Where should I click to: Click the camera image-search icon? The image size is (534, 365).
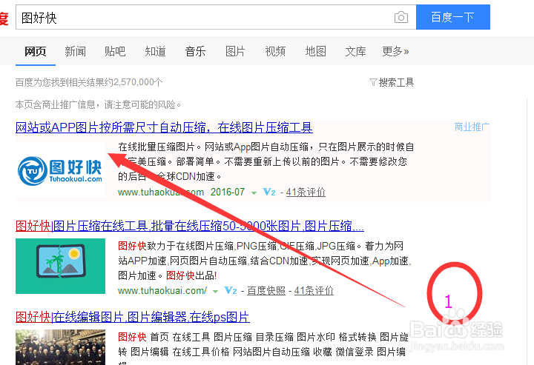pos(400,17)
